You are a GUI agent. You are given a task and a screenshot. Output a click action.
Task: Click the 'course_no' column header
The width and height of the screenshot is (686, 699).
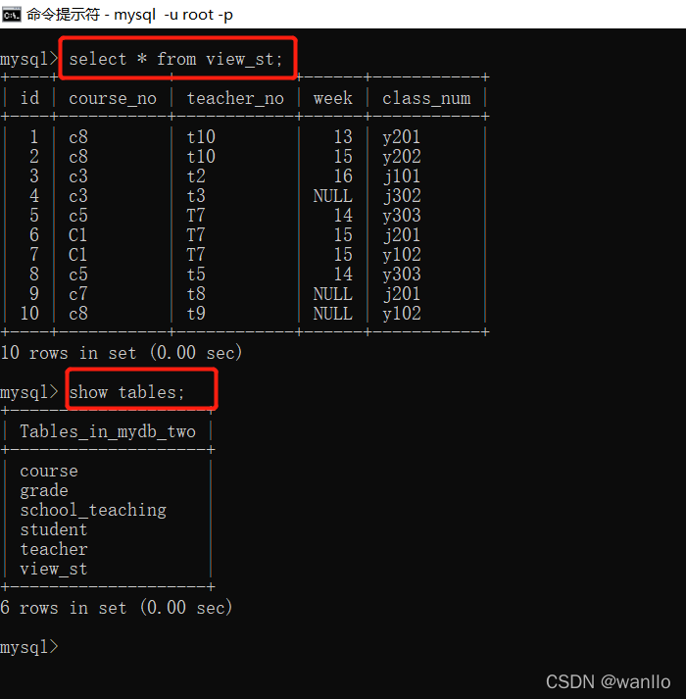113,98
